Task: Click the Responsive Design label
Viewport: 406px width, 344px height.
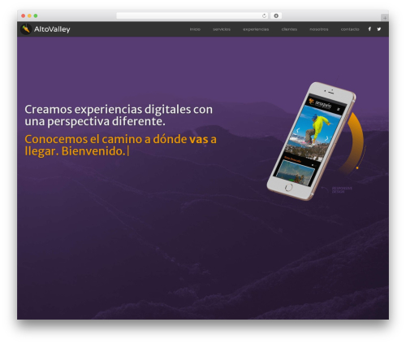Action: click(x=342, y=189)
